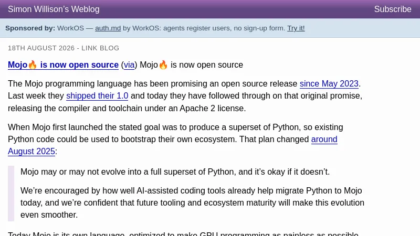This screenshot has width=420, height=236.
Task: Click the lavender blockquote side bar
Action: click(x=11, y=194)
